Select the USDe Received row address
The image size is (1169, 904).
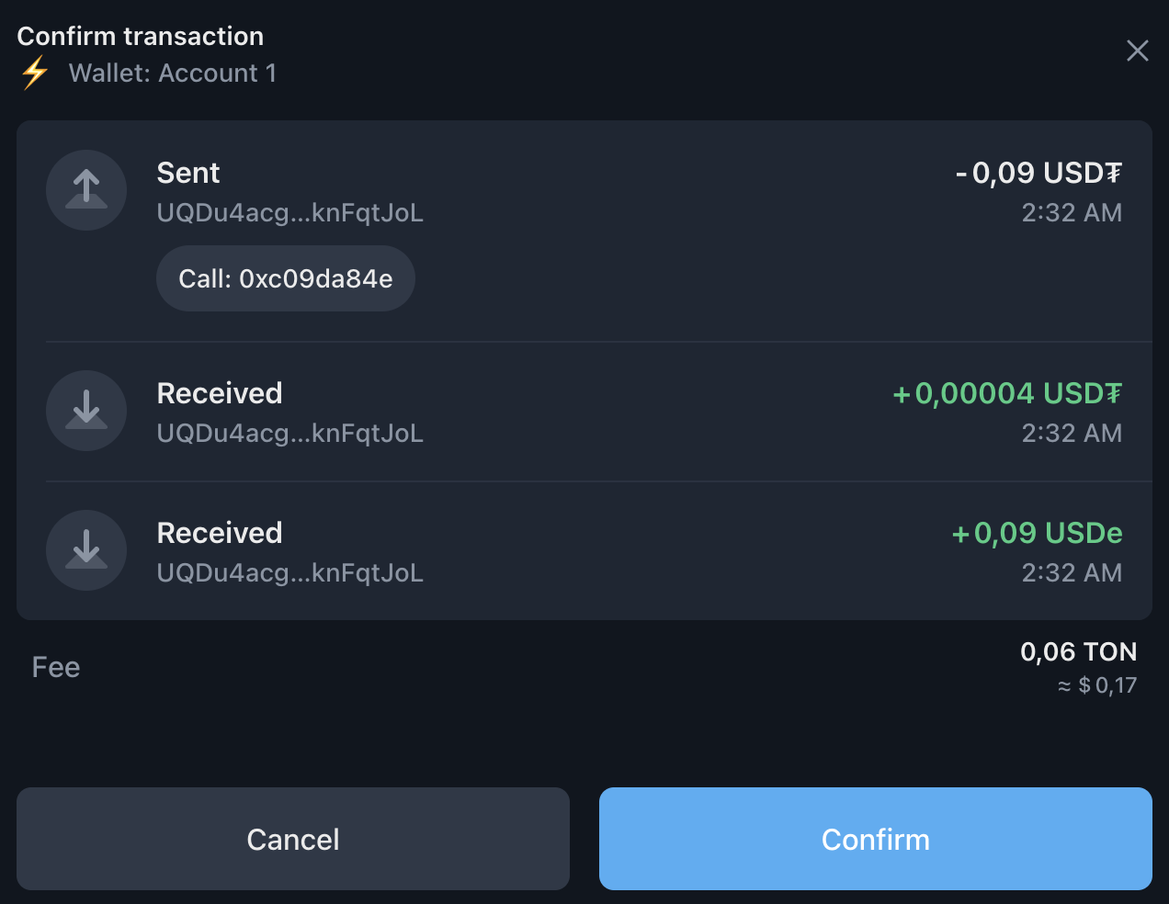289,573
